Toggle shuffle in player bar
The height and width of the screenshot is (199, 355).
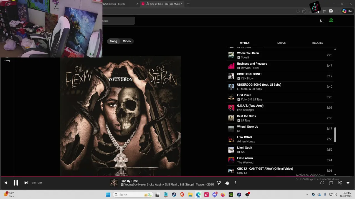tap(339, 183)
